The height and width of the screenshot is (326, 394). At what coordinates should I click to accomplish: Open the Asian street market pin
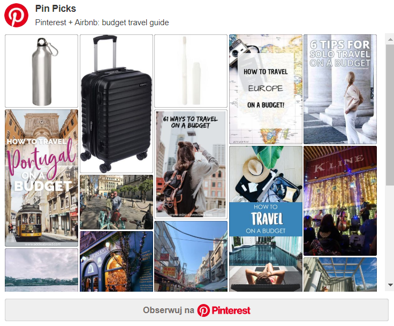coord(191,256)
